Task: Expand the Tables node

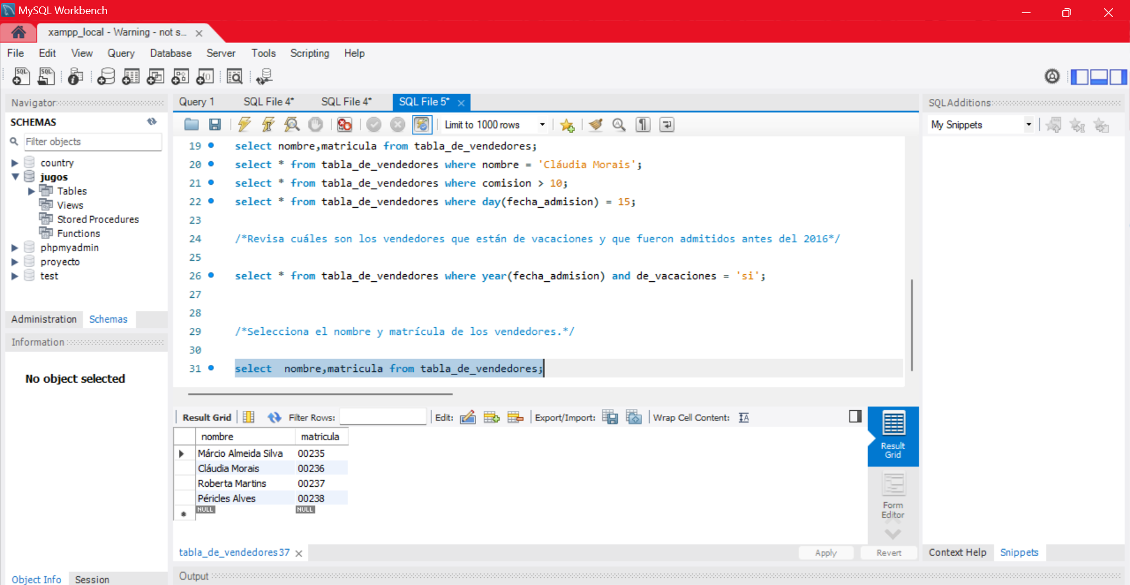Action: tap(31, 191)
